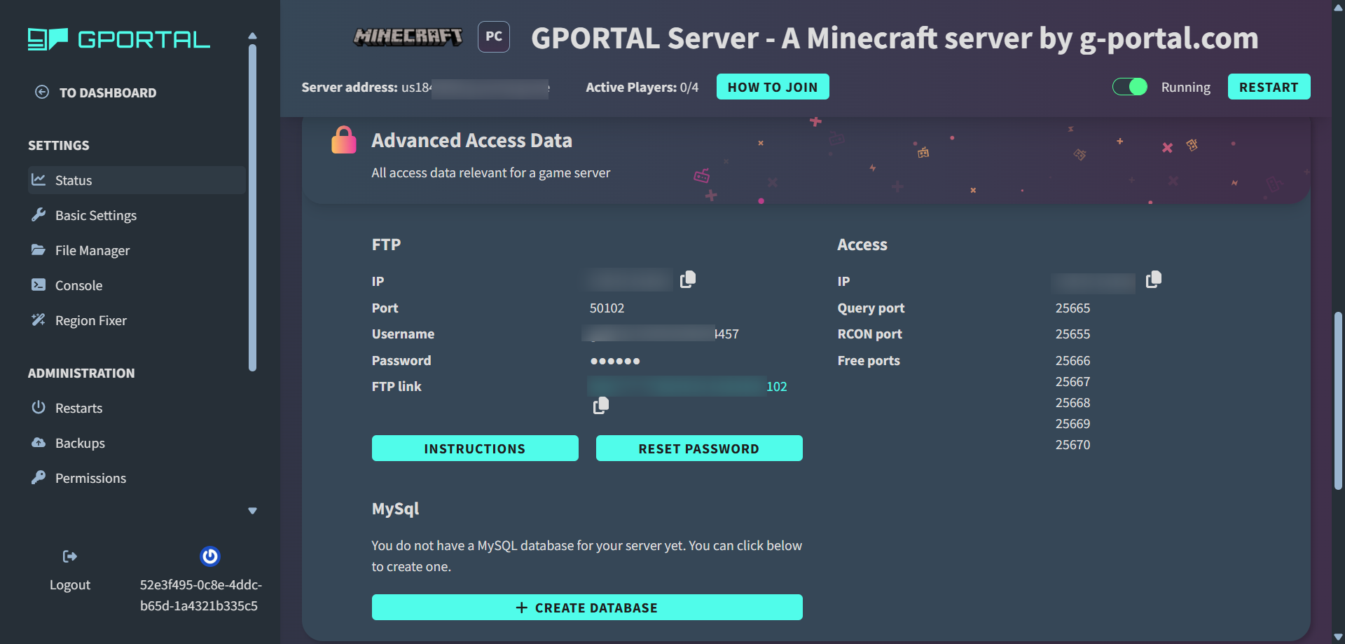Open Status settings page
1345x644 pixels.
pos(137,180)
